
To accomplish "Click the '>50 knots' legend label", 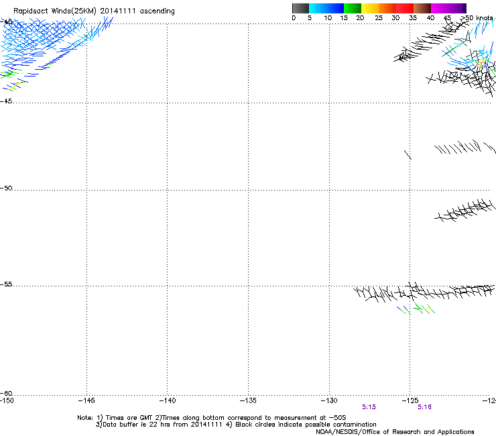I will coord(477,18).
